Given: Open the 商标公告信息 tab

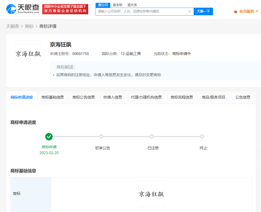Looking at the screenshot, I should (x=84, y=97).
